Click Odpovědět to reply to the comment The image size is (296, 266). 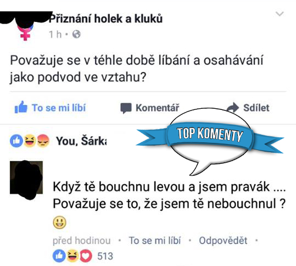click(223, 241)
